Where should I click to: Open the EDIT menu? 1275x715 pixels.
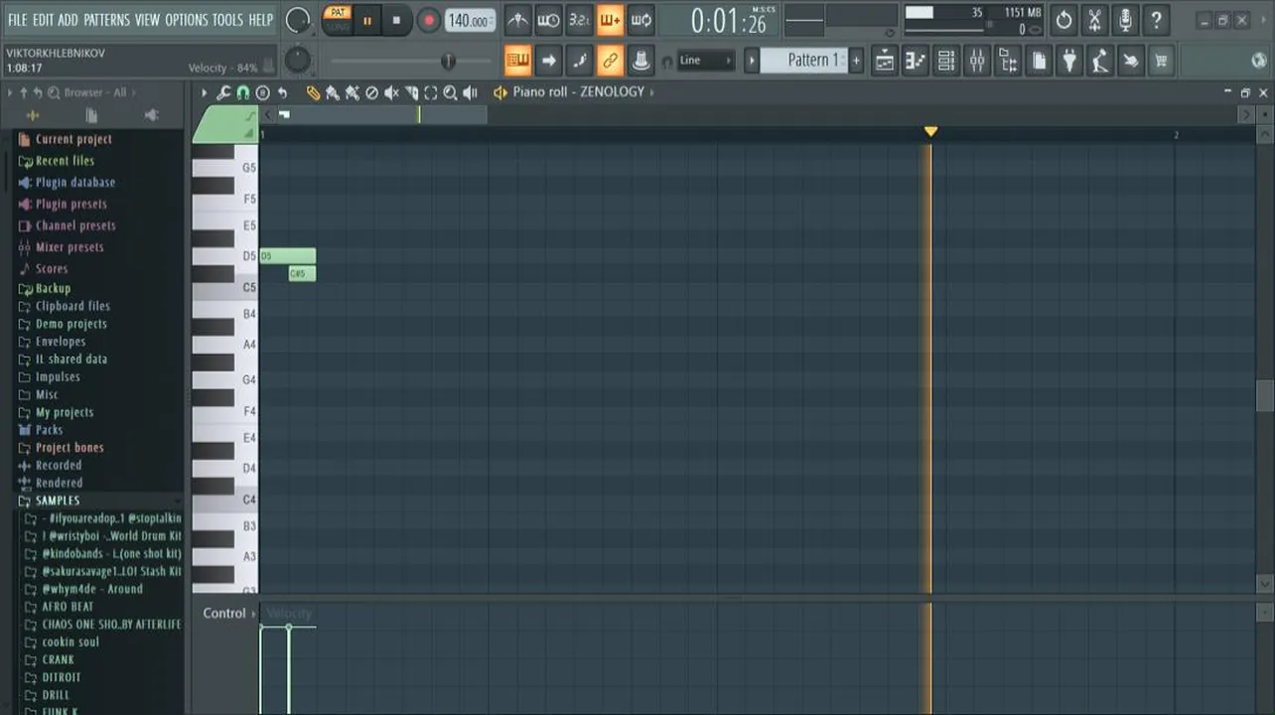tap(43, 20)
